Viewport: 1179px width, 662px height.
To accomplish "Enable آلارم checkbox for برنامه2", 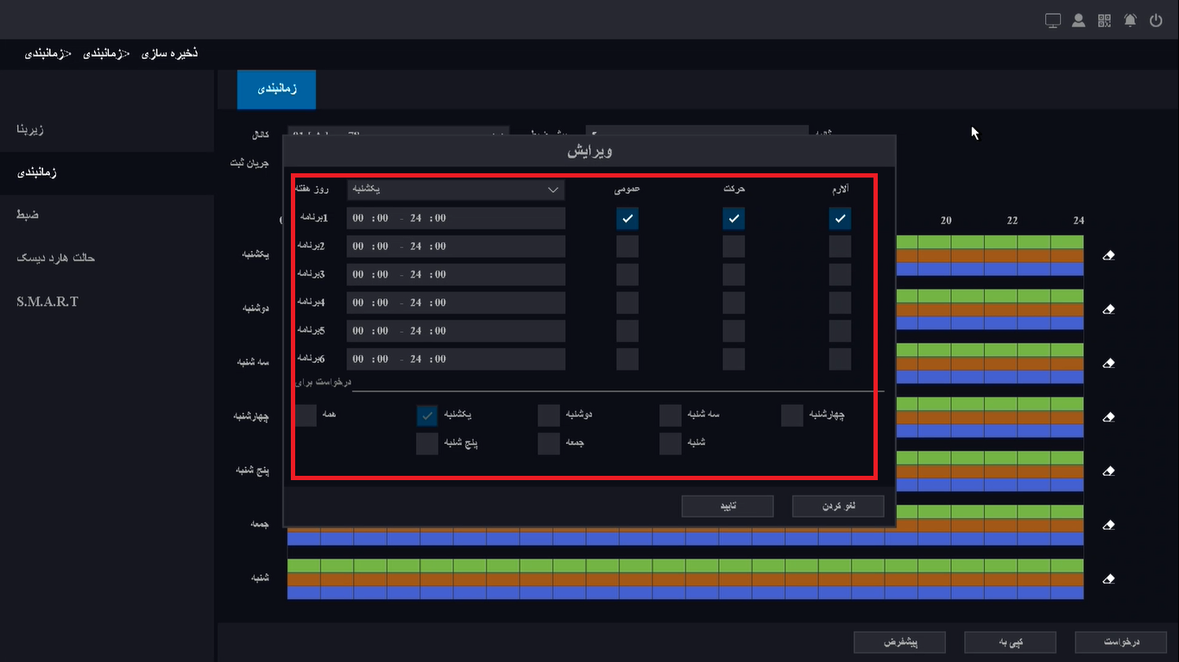I will pos(840,247).
